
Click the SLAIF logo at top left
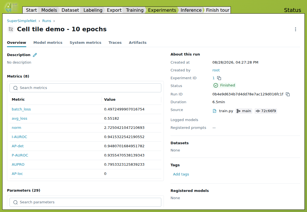point(11,7)
